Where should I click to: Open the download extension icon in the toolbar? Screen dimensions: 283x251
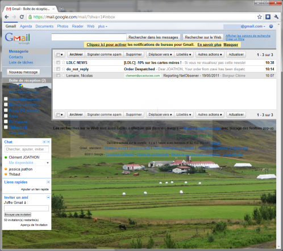click(268, 17)
